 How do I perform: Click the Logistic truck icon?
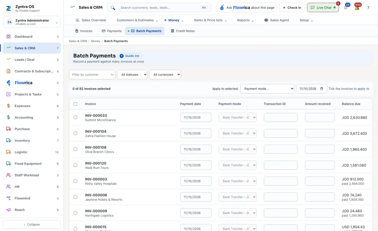8,152
